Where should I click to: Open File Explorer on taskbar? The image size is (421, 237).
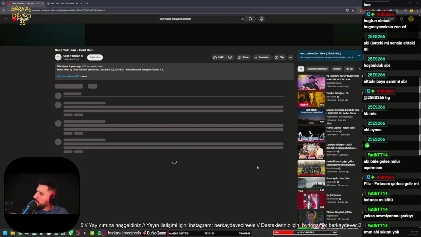point(12,233)
